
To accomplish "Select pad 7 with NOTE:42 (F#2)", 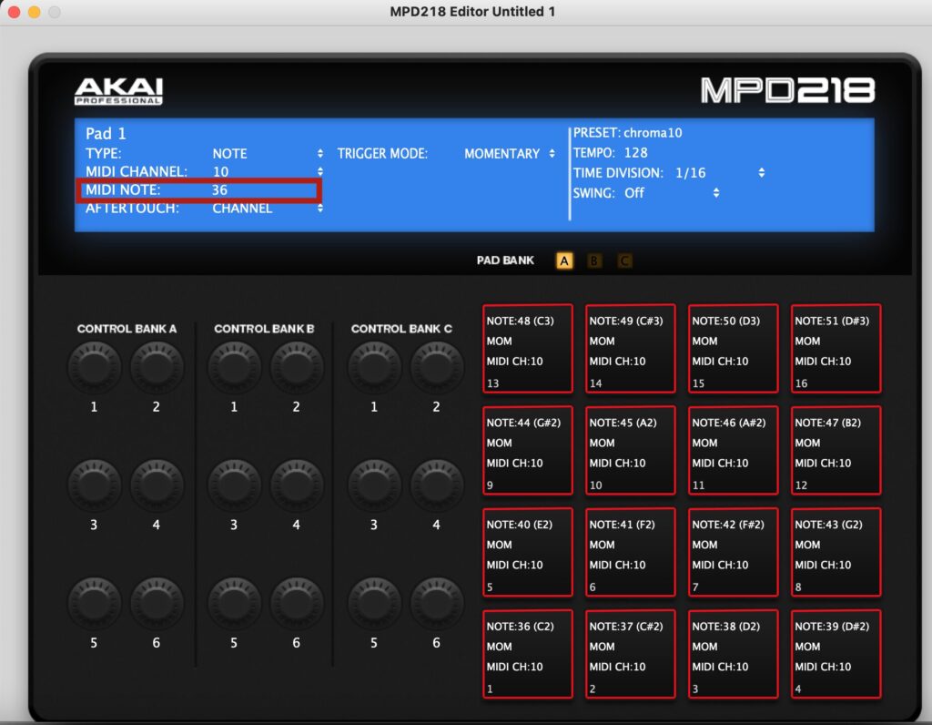I will coord(734,552).
